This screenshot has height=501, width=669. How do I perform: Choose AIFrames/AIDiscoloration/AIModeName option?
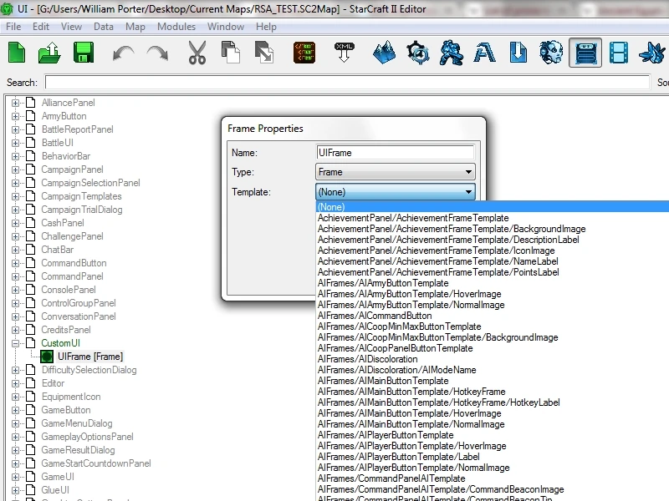(x=396, y=370)
